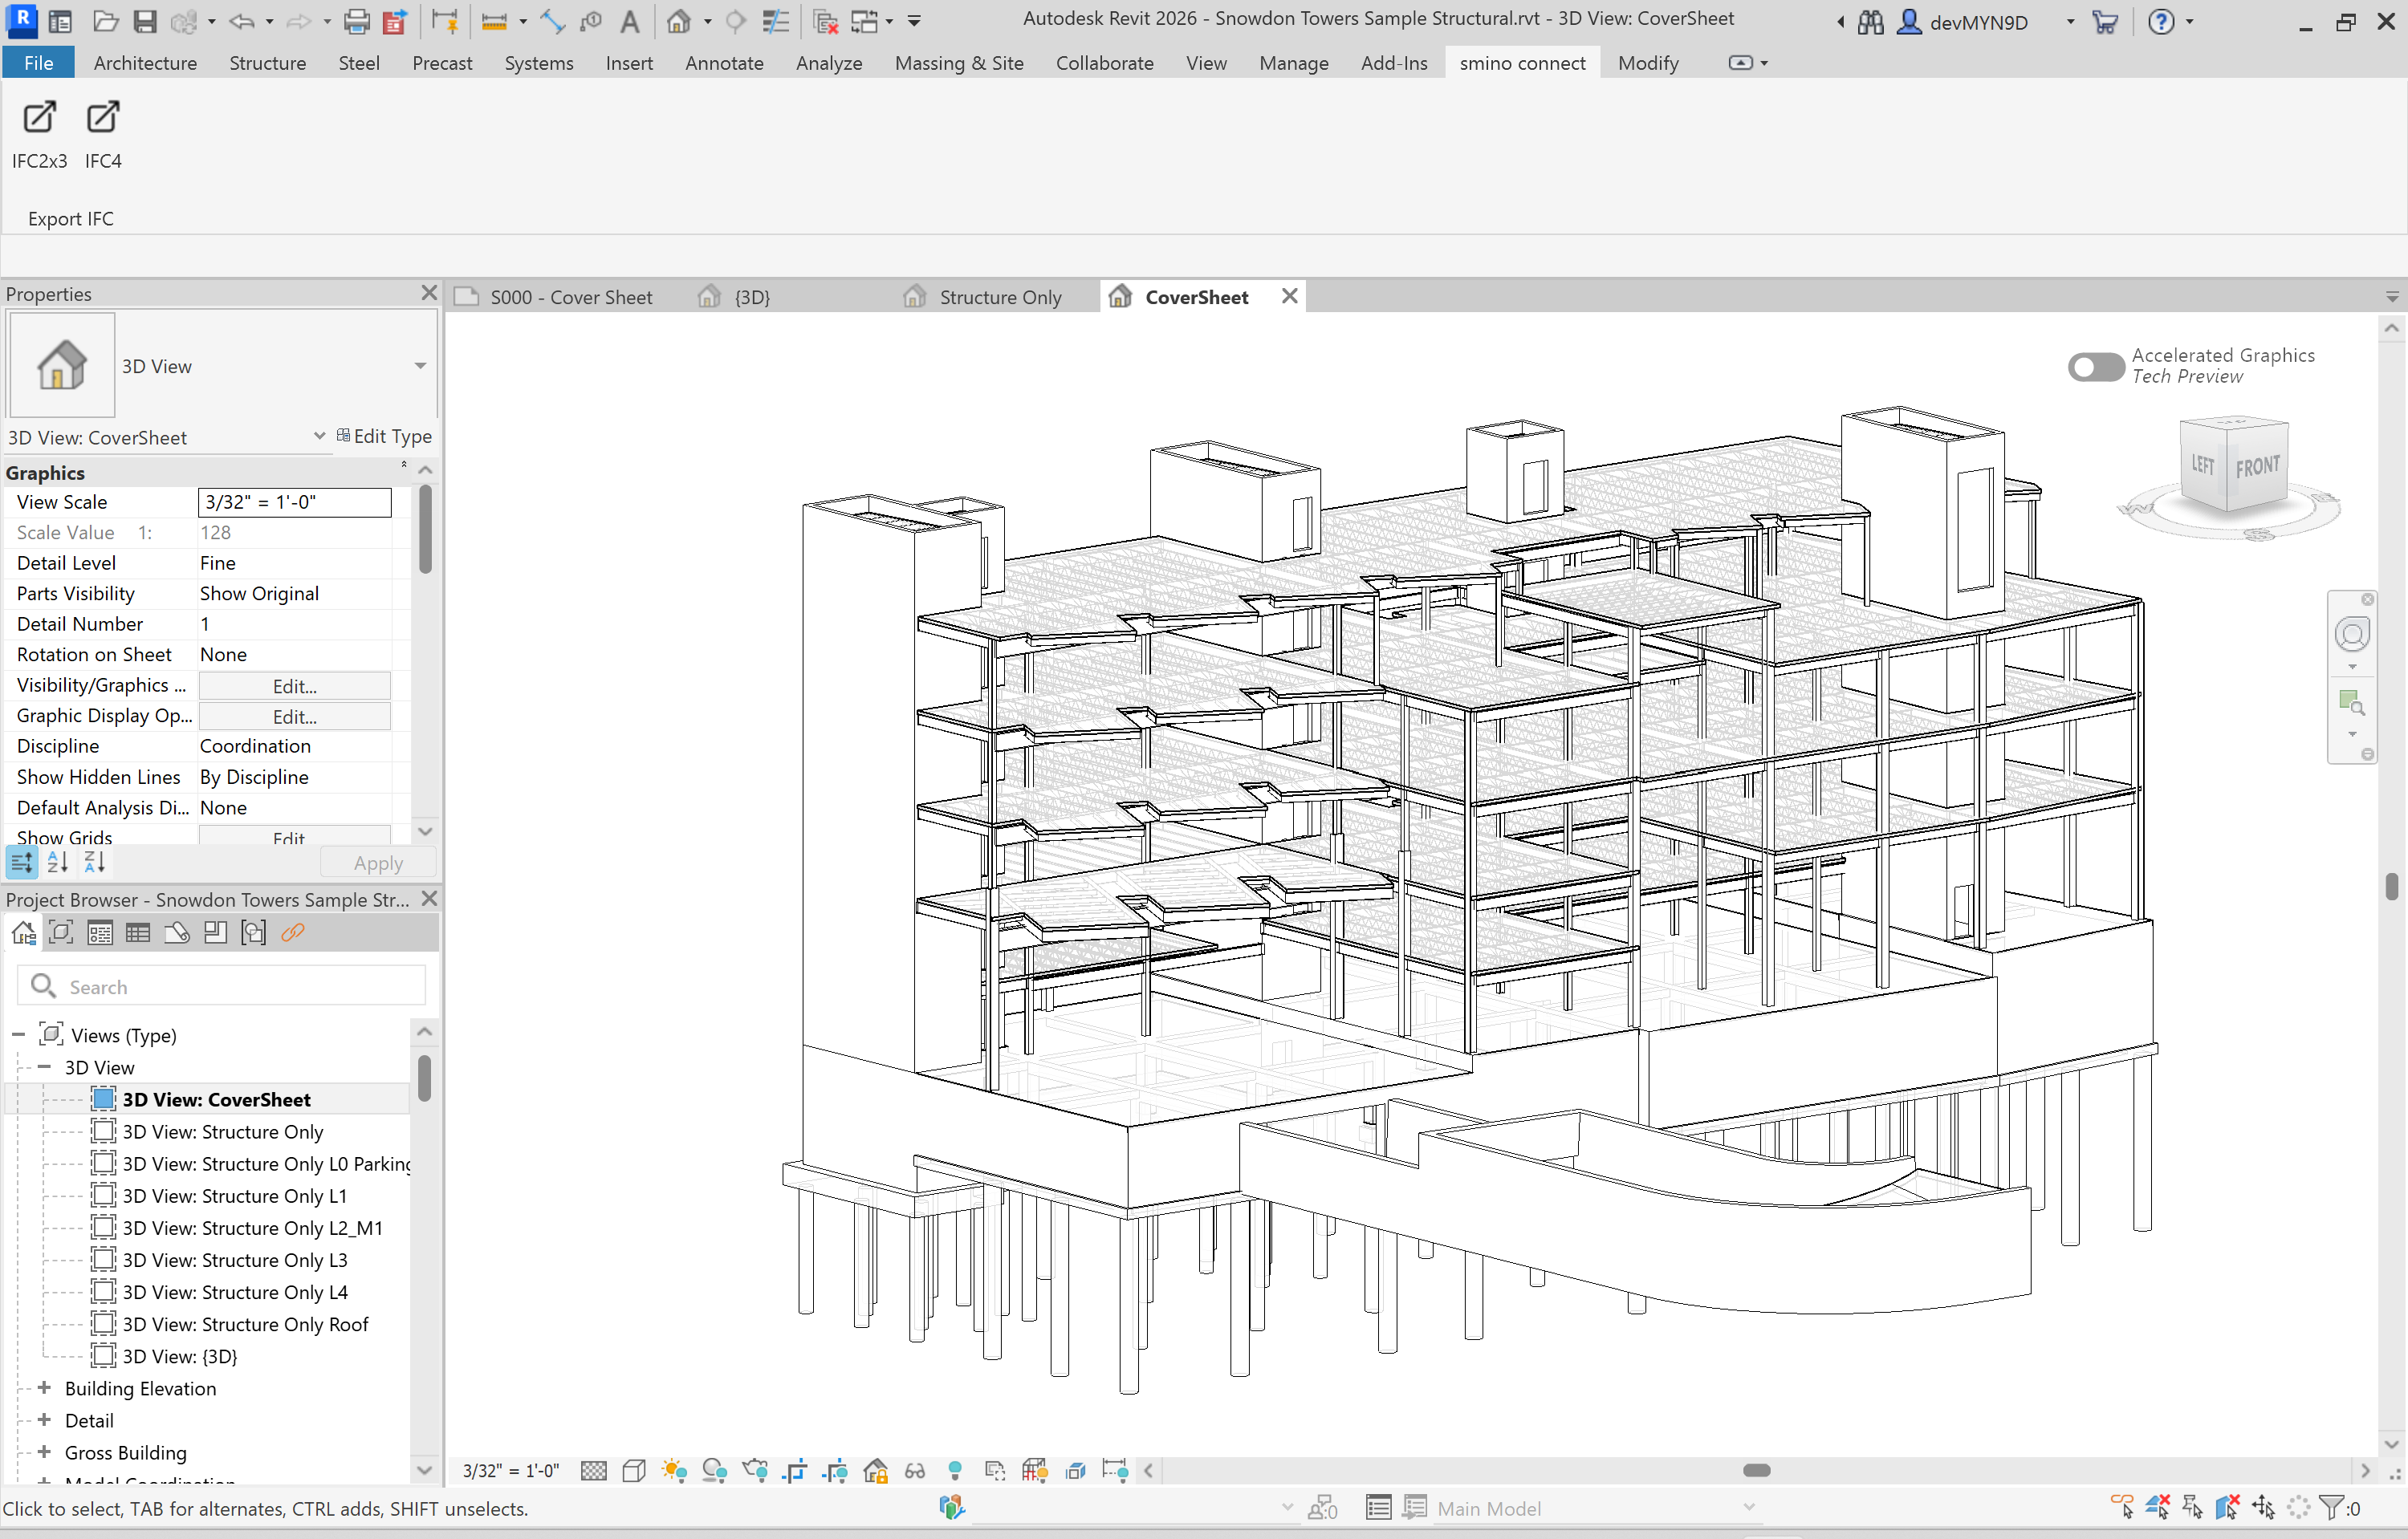Open the Structure ribbon tab
The width and height of the screenshot is (2408, 1539).
point(267,63)
